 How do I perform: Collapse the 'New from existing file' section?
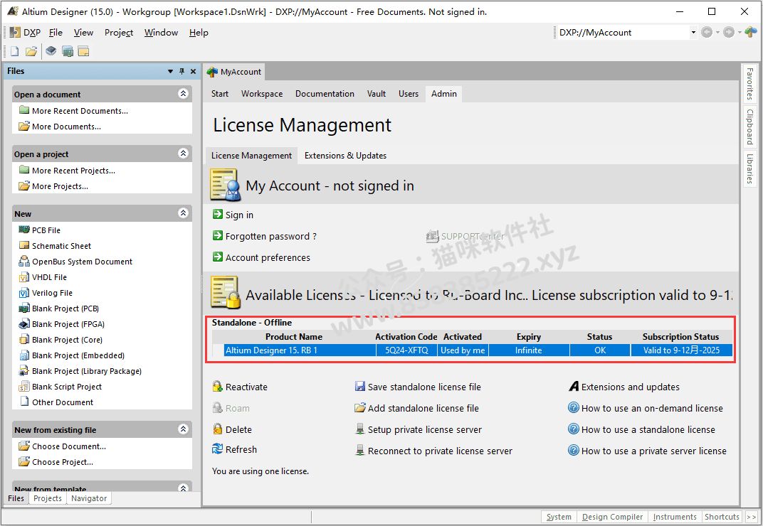pyautogui.click(x=184, y=429)
